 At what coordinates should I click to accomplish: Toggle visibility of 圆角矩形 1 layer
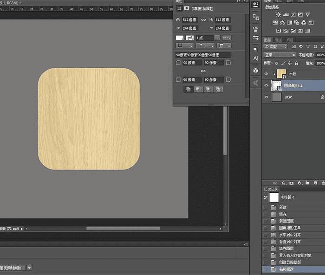click(266, 85)
